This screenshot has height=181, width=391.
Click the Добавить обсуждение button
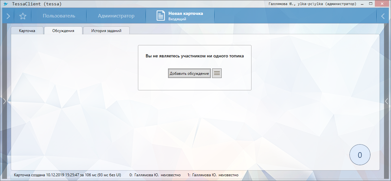click(x=189, y=73)
